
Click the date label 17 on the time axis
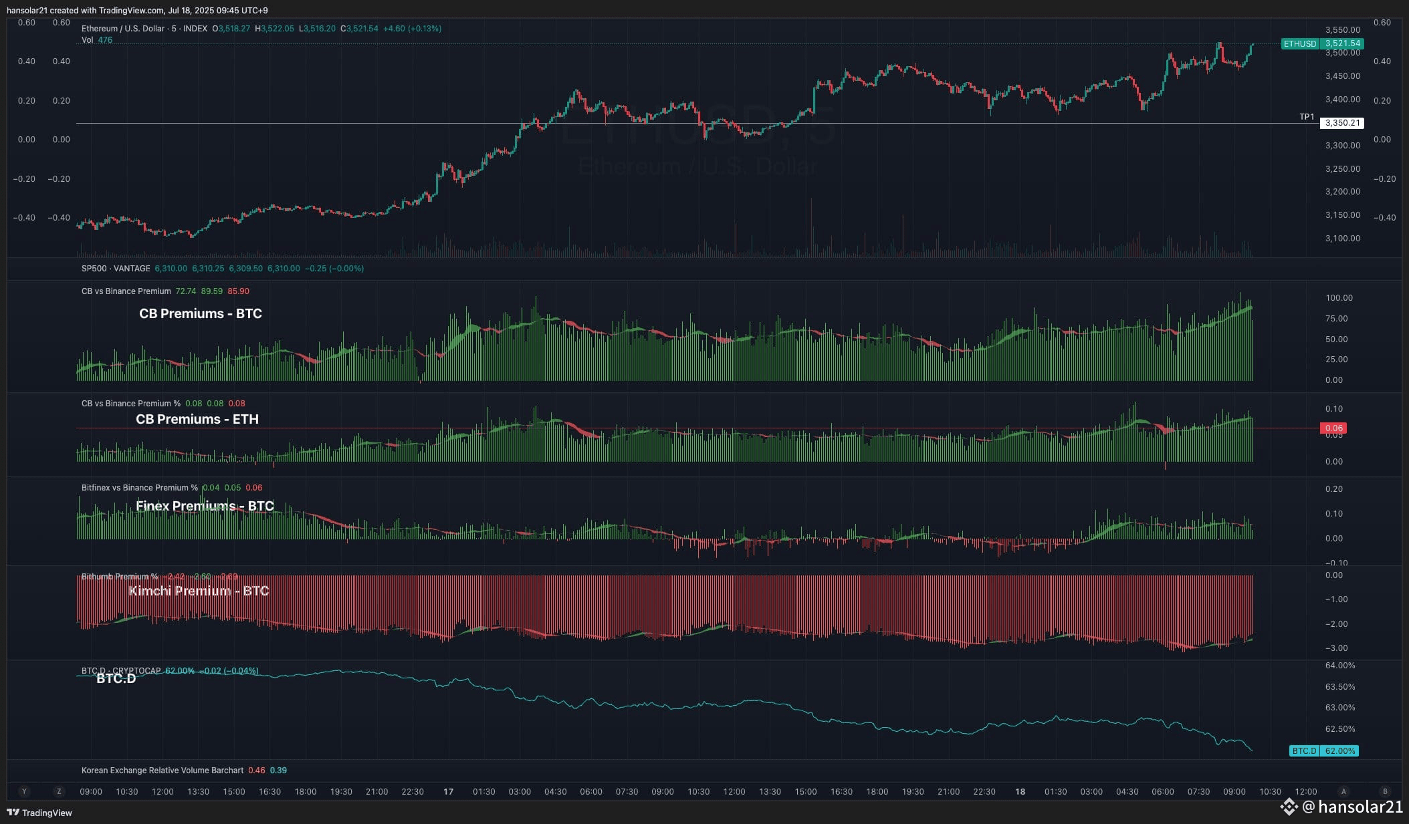point(448,791)
